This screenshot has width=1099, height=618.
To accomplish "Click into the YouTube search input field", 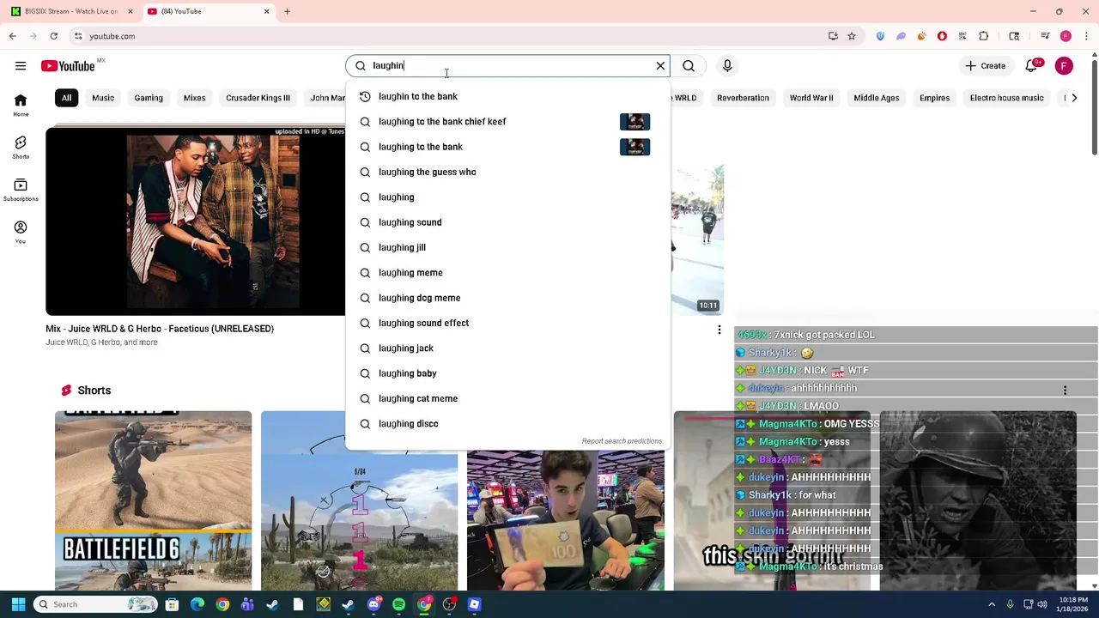I will (511, 66).
